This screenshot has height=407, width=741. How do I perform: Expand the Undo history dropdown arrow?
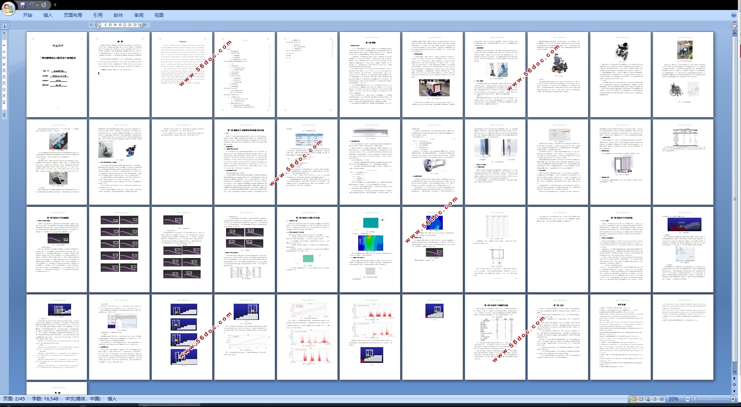37,5
